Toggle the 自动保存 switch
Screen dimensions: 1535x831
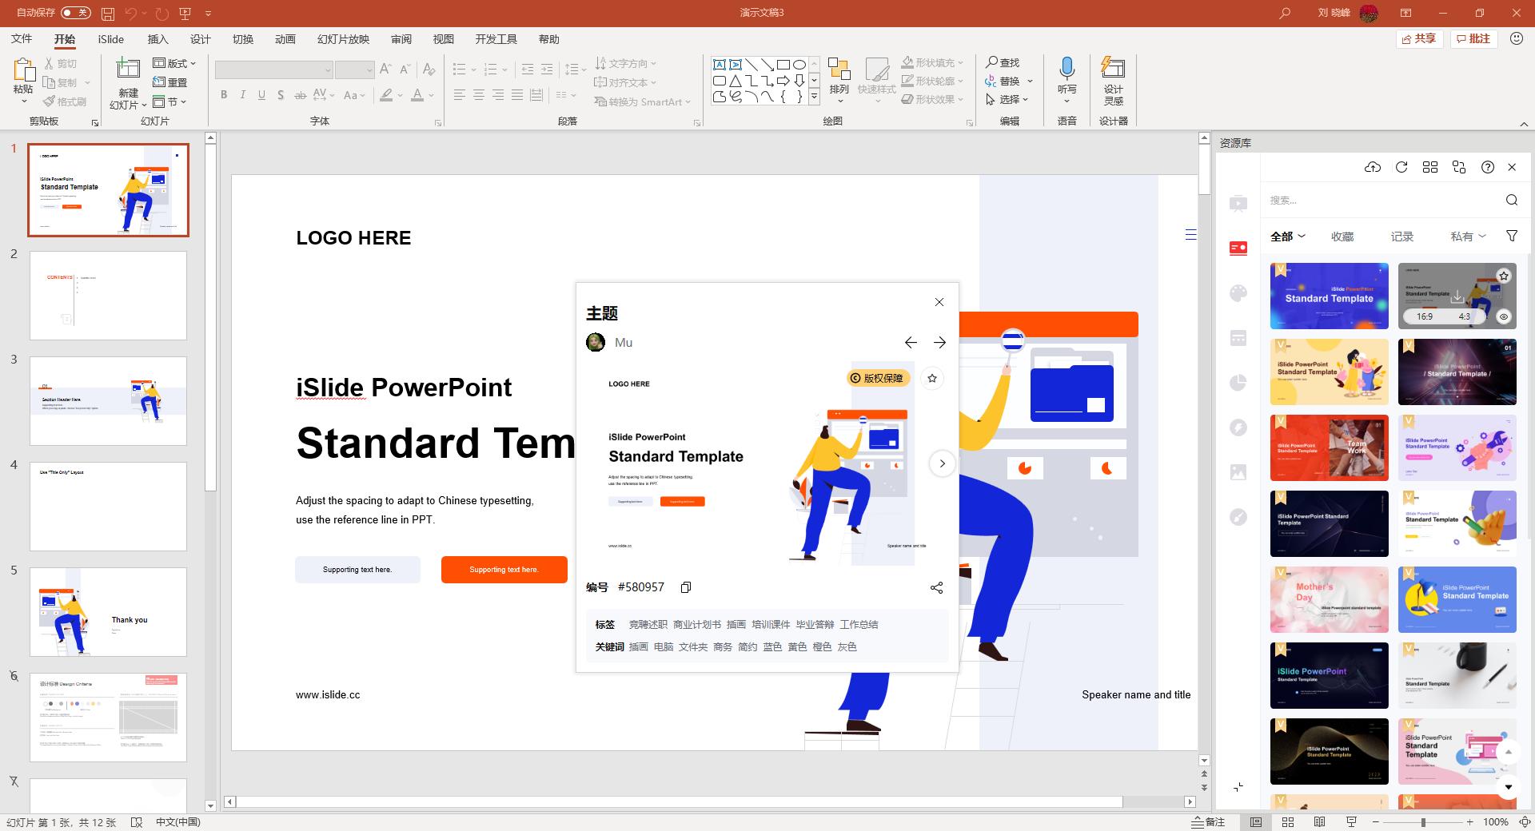(x=76, y=13)
